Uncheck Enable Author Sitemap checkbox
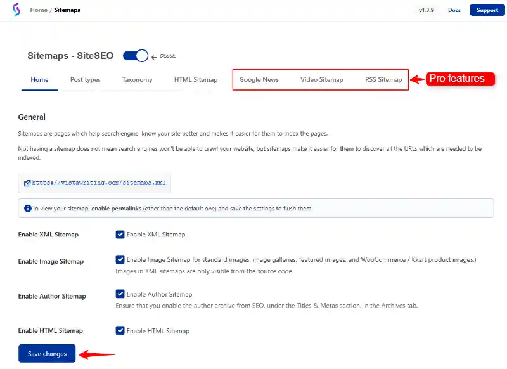507x369 pixels. pos(120,294)
